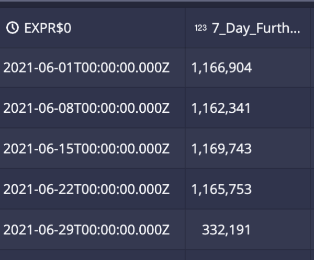The width and height of the screenshot is (314, 260).
Task: Click empty date cell below 2021-06-29 row
Action: 92,255
